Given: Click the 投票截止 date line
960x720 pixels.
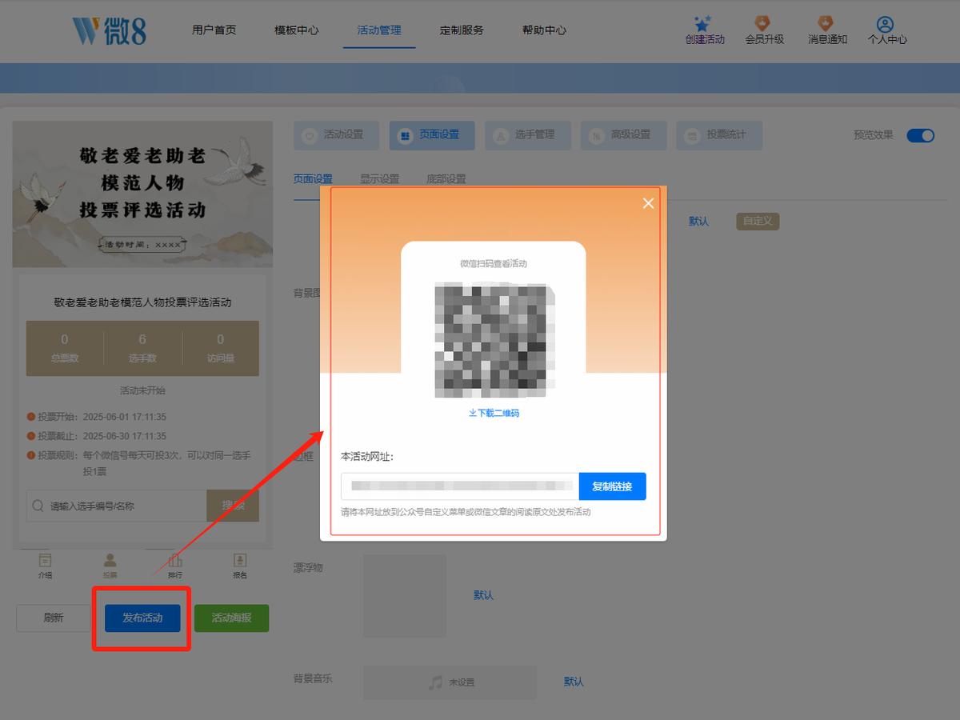Looking at the screenshot, I should coord(97,436).
